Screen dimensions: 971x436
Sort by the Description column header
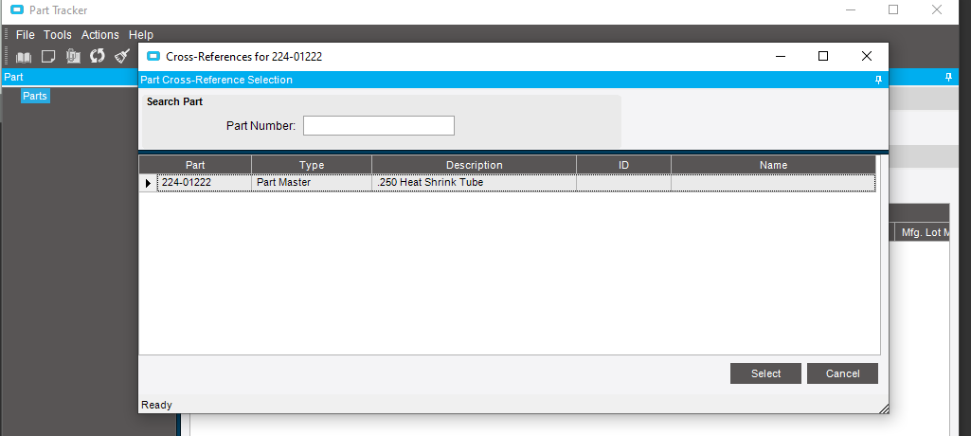[x=475, y=165]
